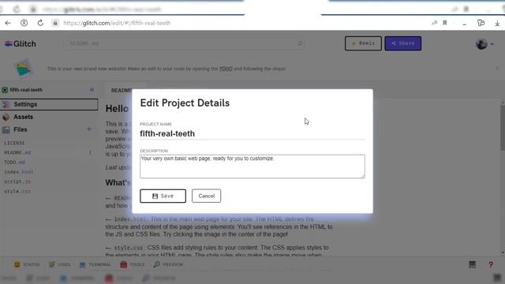
Task: Click the address bar URL
Action: [117, 23]
